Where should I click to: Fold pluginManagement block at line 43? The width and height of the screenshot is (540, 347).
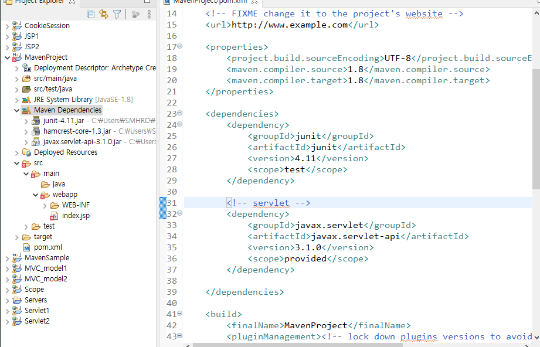pyautogui.click(x=180, y=336)
